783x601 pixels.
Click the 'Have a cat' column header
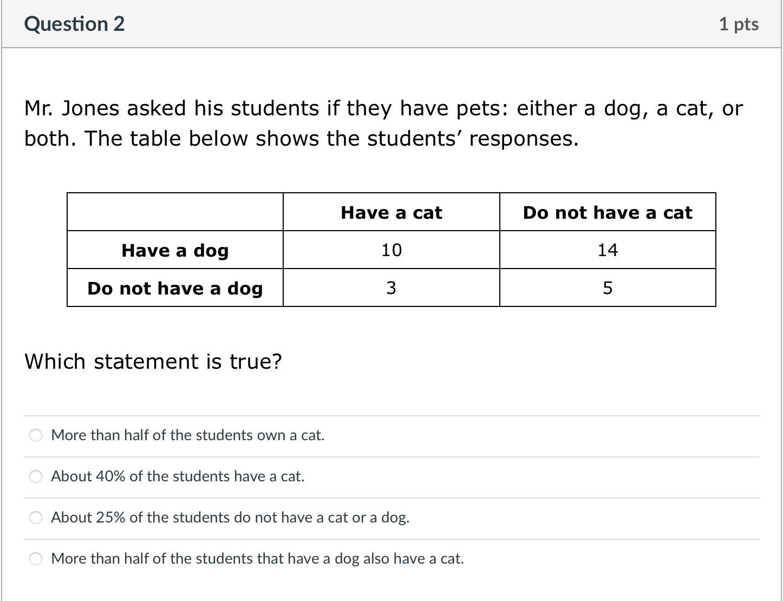pyautogui.click(x=391, y=212)
